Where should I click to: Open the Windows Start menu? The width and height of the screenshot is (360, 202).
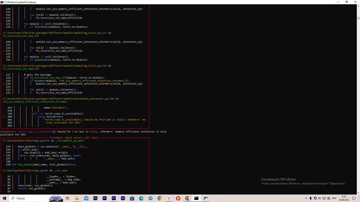click(x=4, y=198)
